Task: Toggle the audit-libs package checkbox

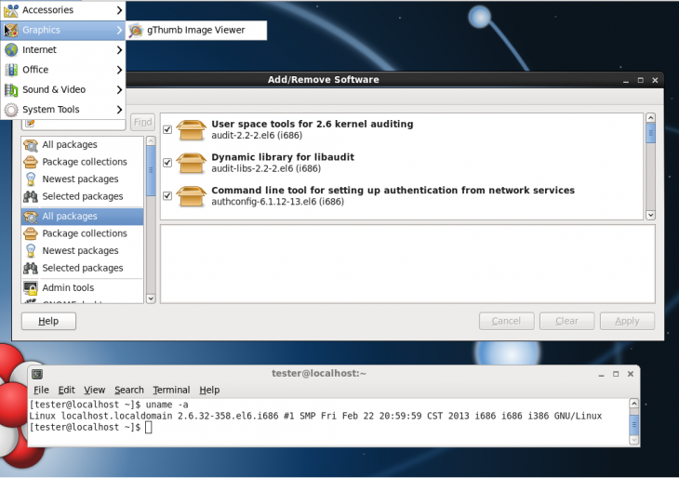Action: click(167, 163)
